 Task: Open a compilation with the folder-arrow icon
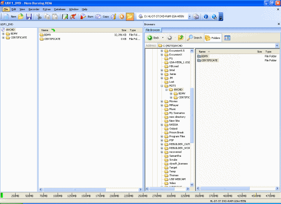click(x=21, y=17)
